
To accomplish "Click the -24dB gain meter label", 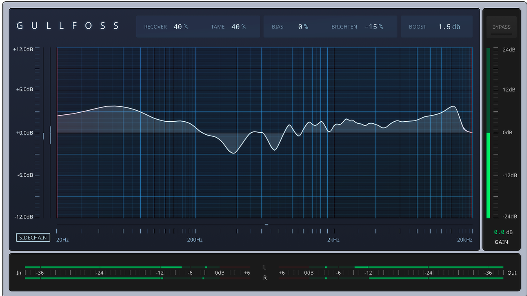I will (510, 216).
